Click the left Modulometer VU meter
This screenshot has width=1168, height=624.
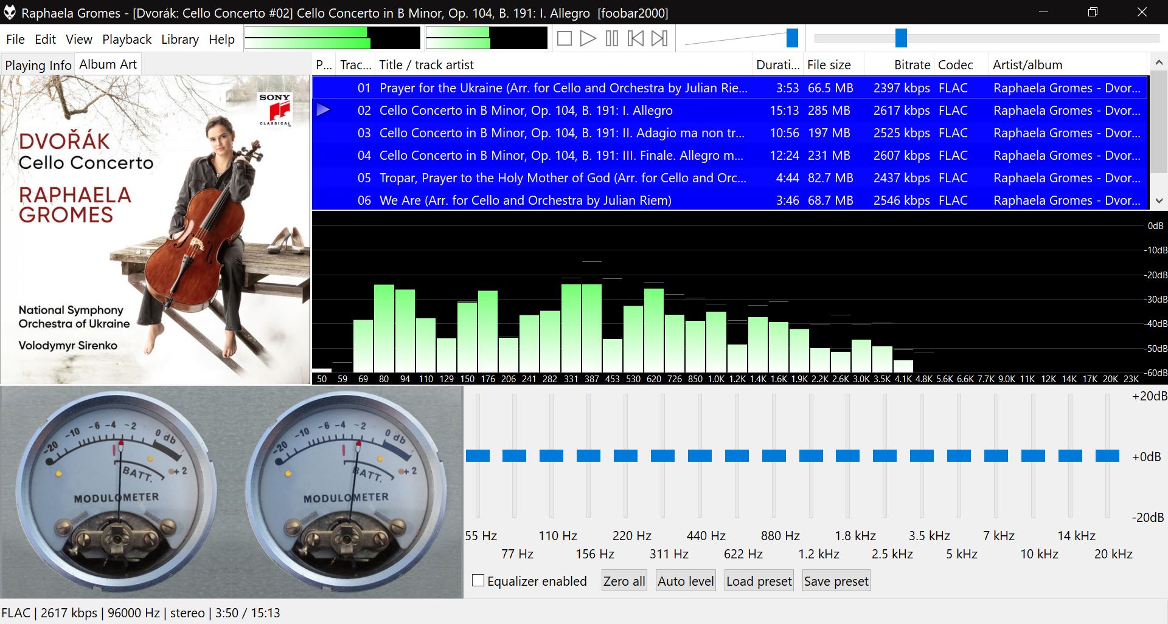point(116,491)
